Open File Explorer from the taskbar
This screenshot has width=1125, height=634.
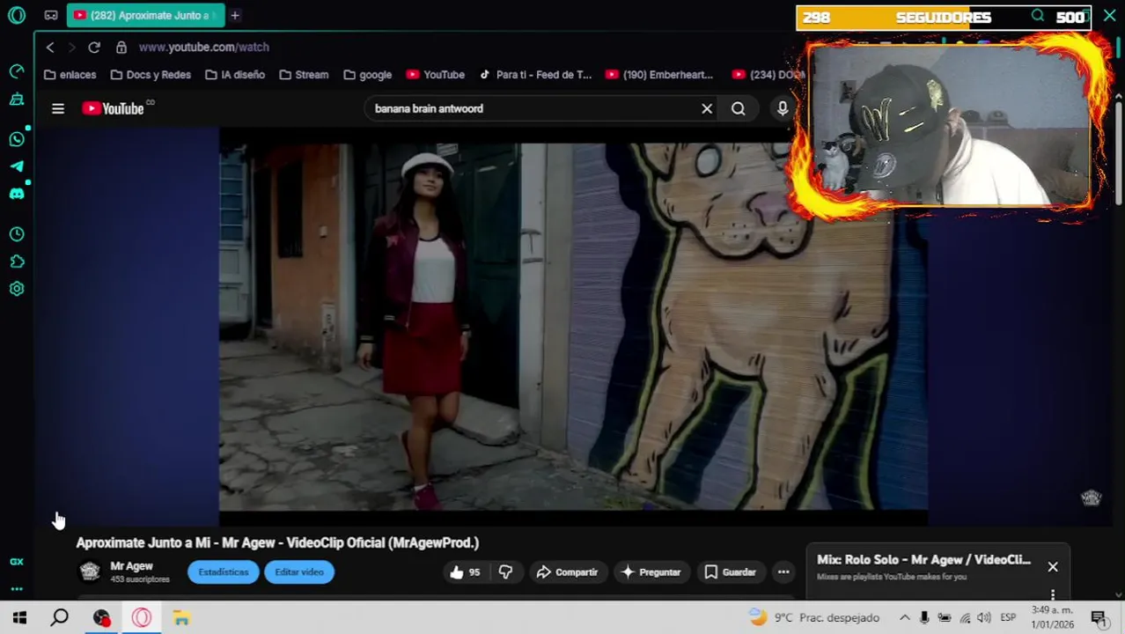click(x=181, y=618)
